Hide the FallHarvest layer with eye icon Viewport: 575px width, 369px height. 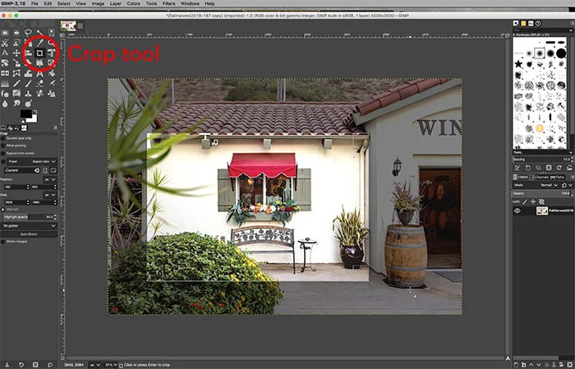[x=518, y=211]
